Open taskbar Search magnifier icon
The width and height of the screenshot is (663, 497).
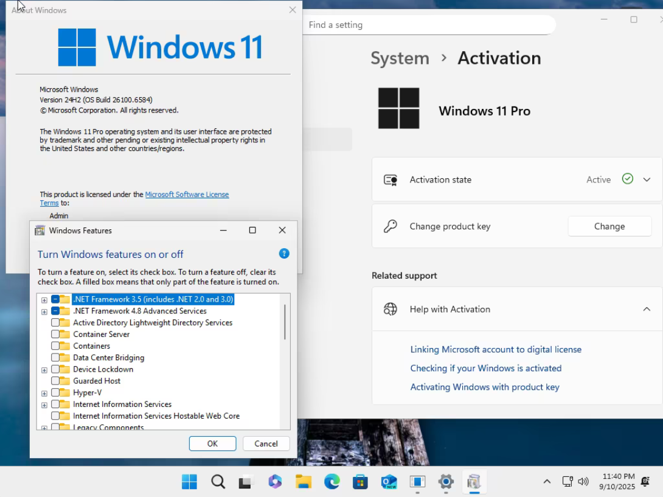tap(218, 481)
